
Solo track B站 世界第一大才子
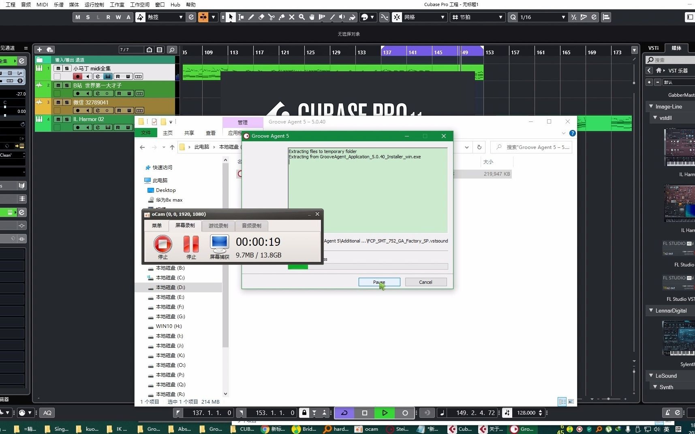coord(67,85)
